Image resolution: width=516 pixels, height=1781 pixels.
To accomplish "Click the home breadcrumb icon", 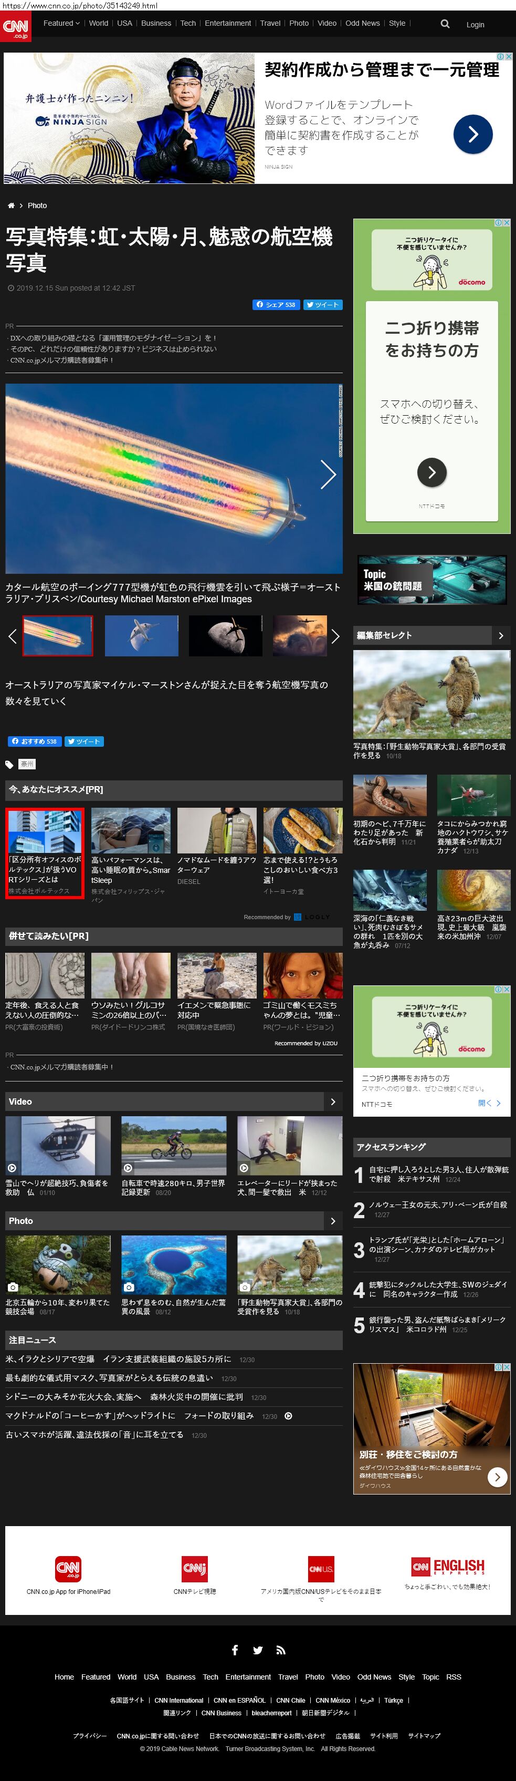I will click(x=11, y=205).
